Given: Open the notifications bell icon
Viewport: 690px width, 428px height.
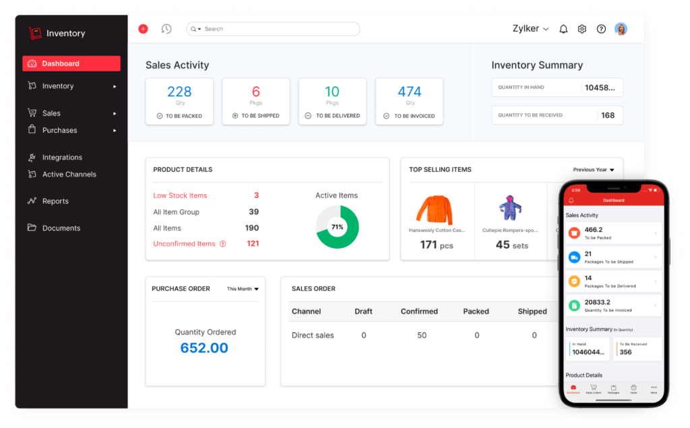Looking at the screenshot, I should (x=563, y=29).
